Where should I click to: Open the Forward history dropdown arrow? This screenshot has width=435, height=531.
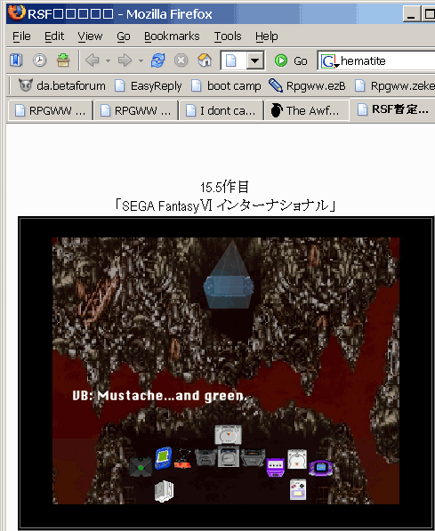(x=141, y=61)
